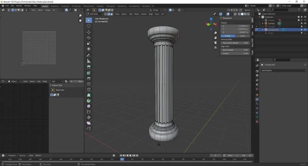Toggle the Collection eye icon in outliner
The width and height of the screenshot is (308, 166).
[305, 17]
